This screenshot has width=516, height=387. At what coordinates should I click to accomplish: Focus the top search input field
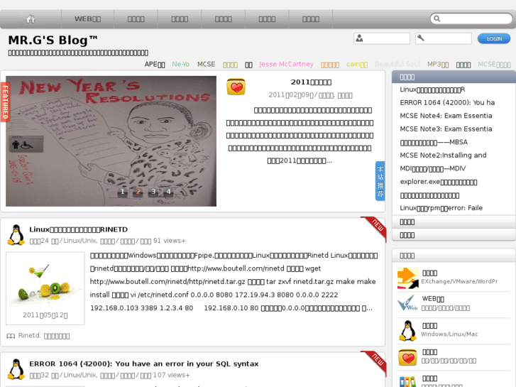471,18
